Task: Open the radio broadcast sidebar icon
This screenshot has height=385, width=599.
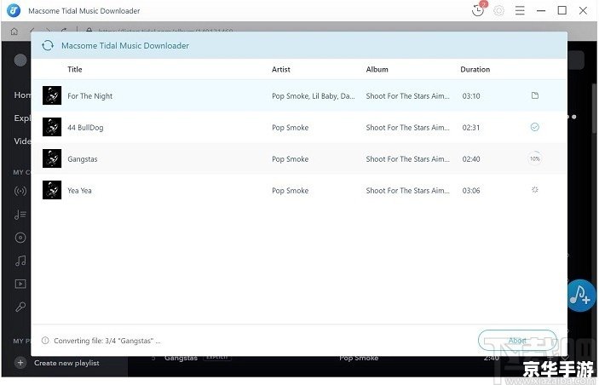Action: (20, 191)
